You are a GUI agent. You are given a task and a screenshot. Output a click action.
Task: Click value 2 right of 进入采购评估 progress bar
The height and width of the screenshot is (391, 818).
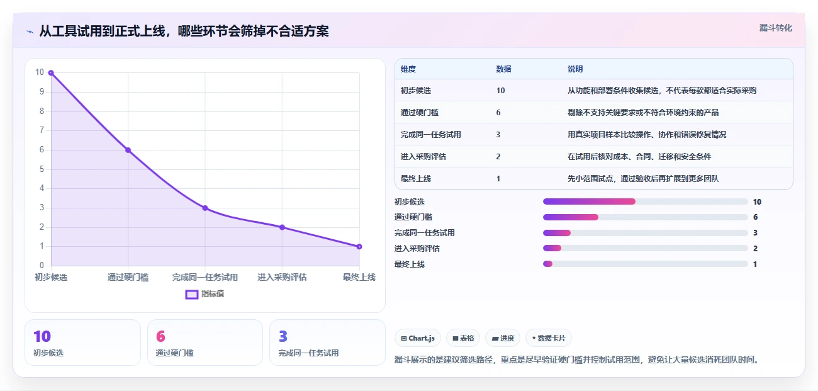[x=755, y=248]
